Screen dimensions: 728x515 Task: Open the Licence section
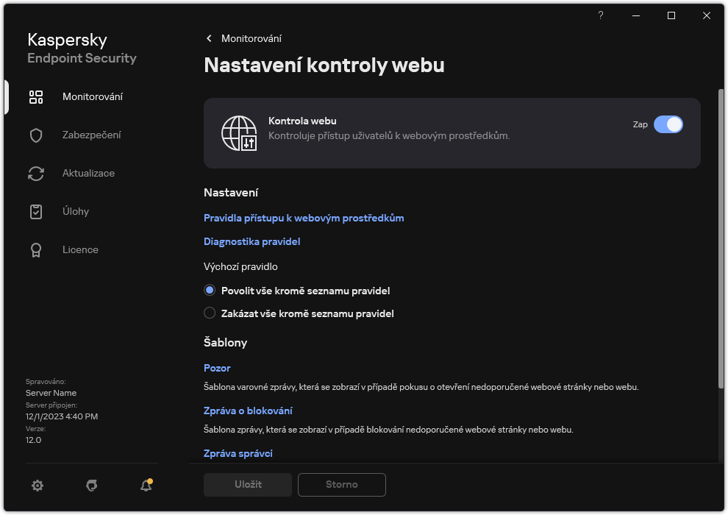coord(36,249)
